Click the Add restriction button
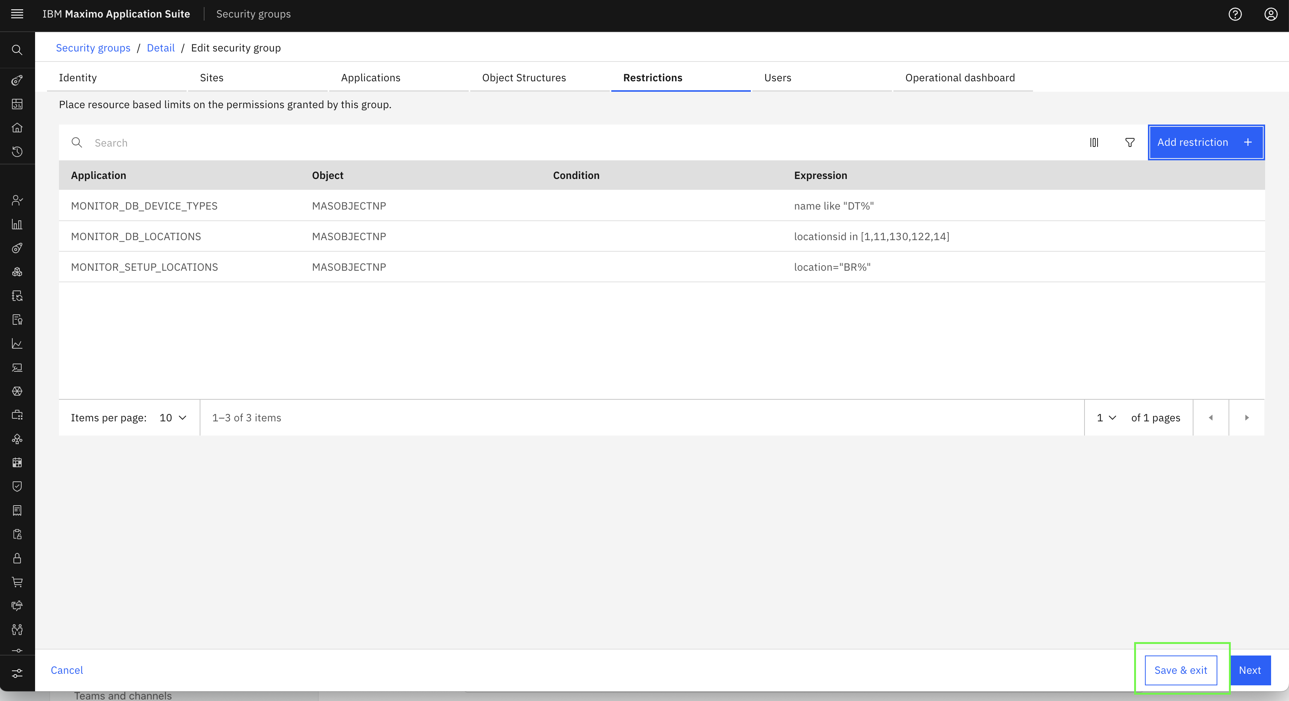This screenshot has width=1289, height=701. point(1206,142)
